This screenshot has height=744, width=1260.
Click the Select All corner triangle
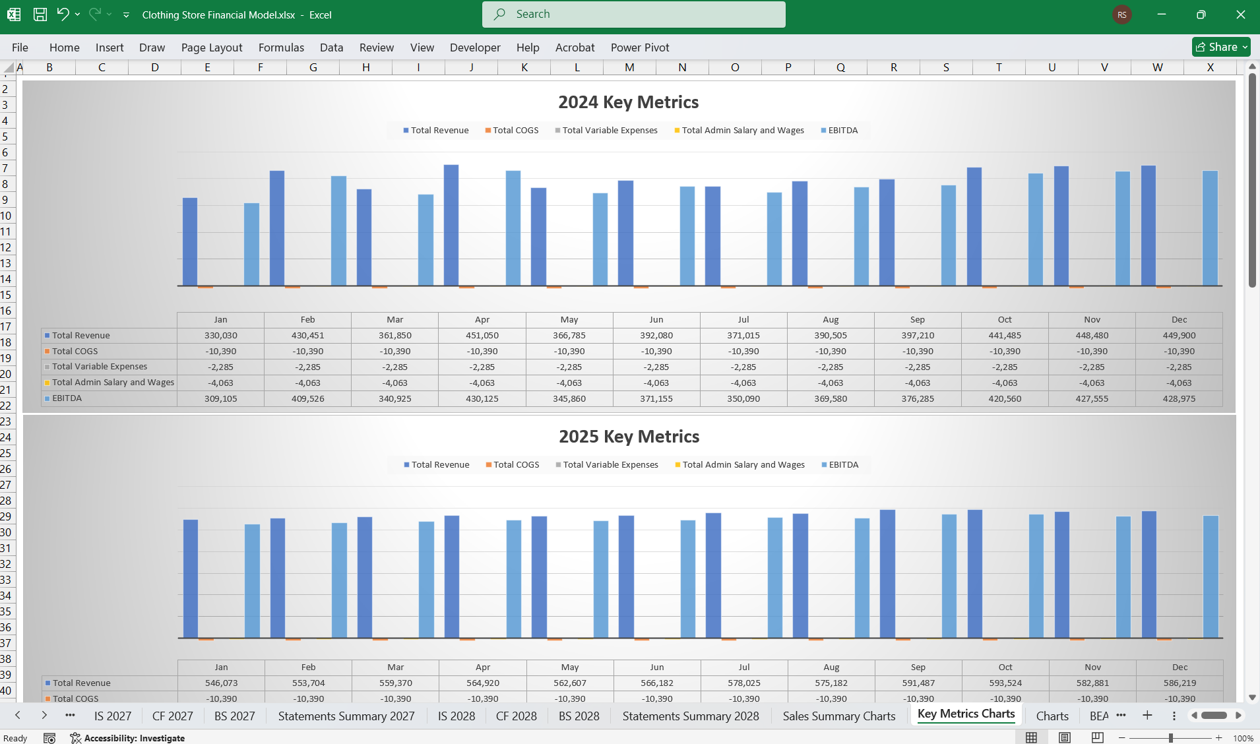(9, 67)
